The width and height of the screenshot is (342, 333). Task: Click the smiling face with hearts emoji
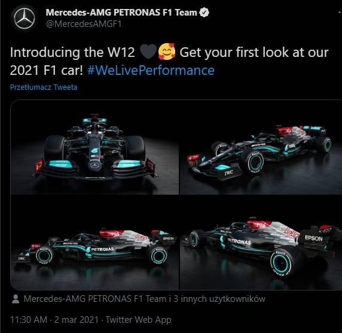point(167,52)
